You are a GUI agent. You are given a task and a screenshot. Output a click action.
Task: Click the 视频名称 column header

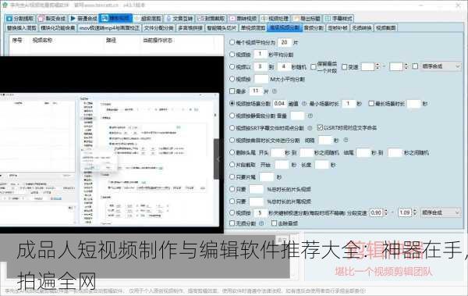point(42,41)
